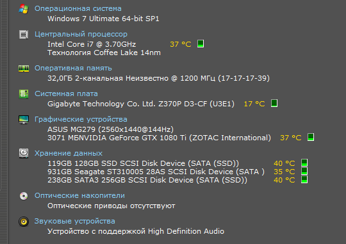Click the Windows flag operating system icon
346x244 pixels.
click(x=24, y=9)
